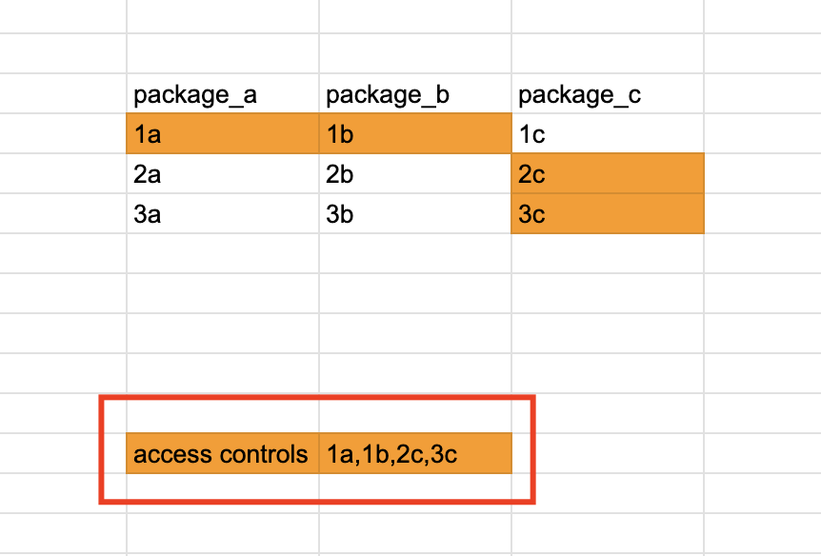
Task: Select the cell with value 2b
Action: pyautogui.click(x=415, y=174)
